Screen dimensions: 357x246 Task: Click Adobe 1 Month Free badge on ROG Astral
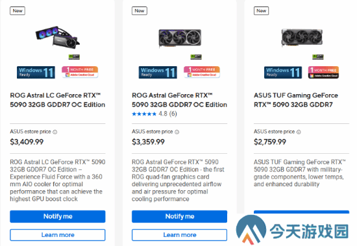point(202,72)
